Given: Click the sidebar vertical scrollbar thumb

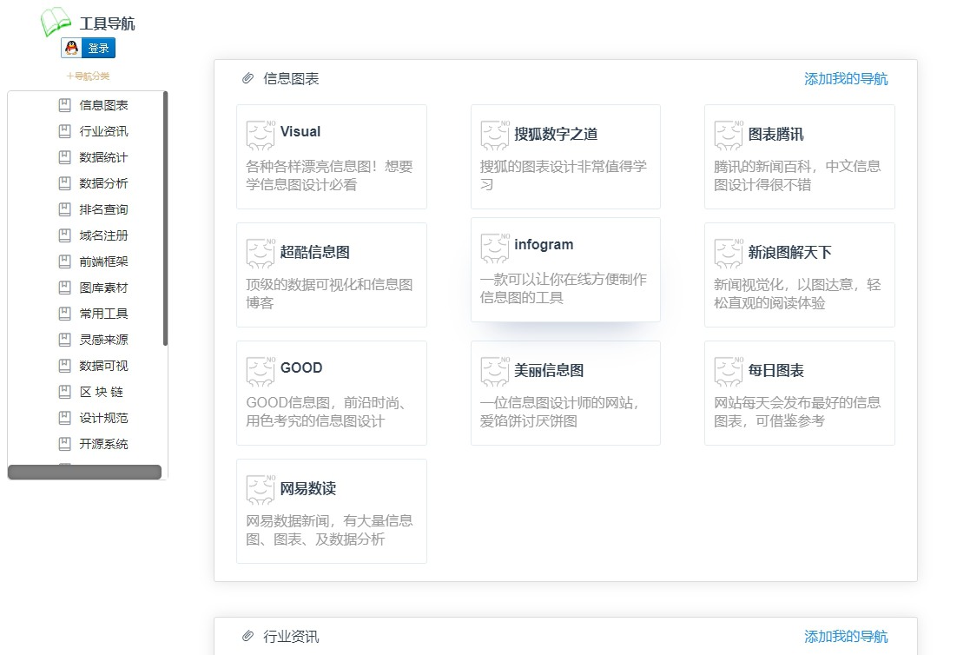Looking at the screenshot, I should click(165, 219).
